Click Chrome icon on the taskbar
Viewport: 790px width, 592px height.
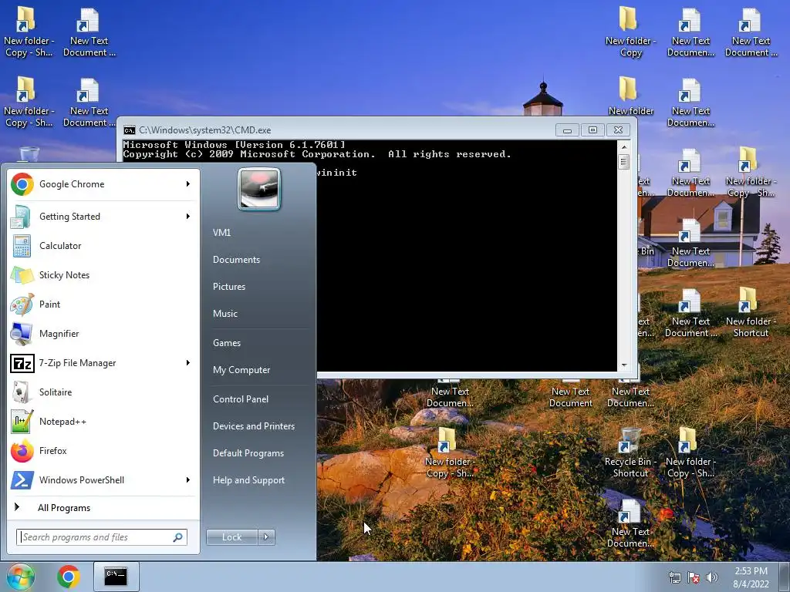69,577
